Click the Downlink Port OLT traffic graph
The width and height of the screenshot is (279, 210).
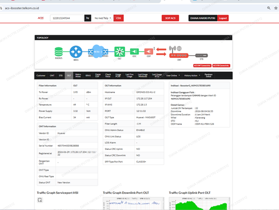(x=133, y=203)
